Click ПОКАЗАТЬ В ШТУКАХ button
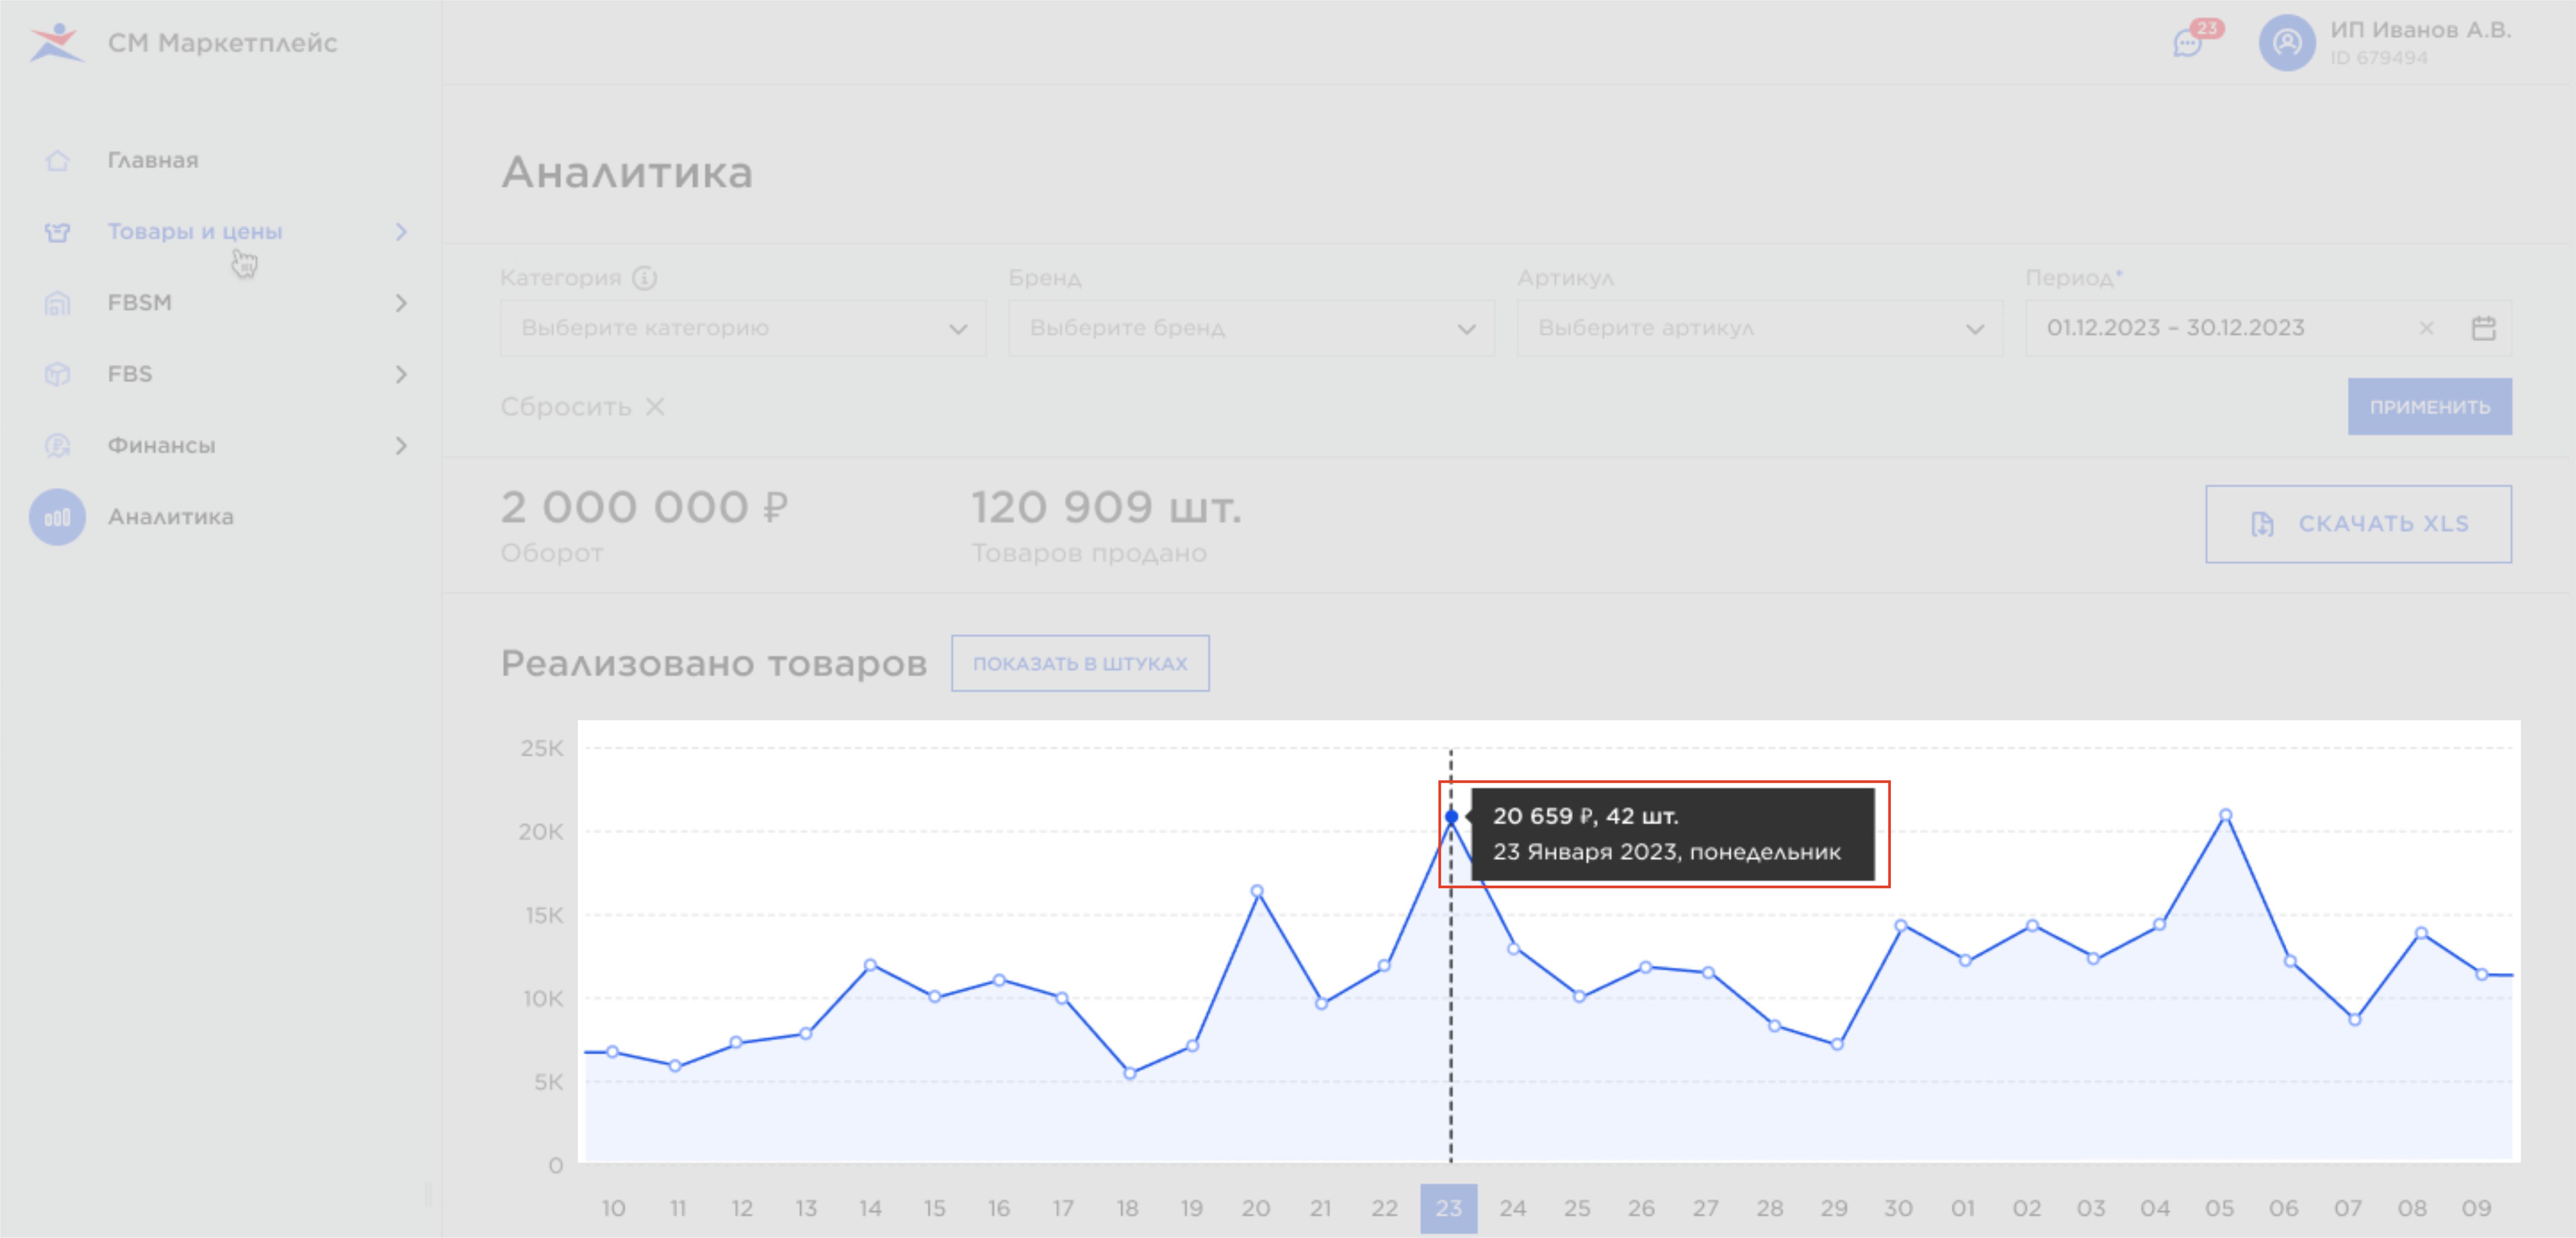Viewport: 2576px width, 1238px height. coord(1080,663)
